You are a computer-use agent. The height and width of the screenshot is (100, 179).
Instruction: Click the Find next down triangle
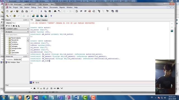(38, 88)
